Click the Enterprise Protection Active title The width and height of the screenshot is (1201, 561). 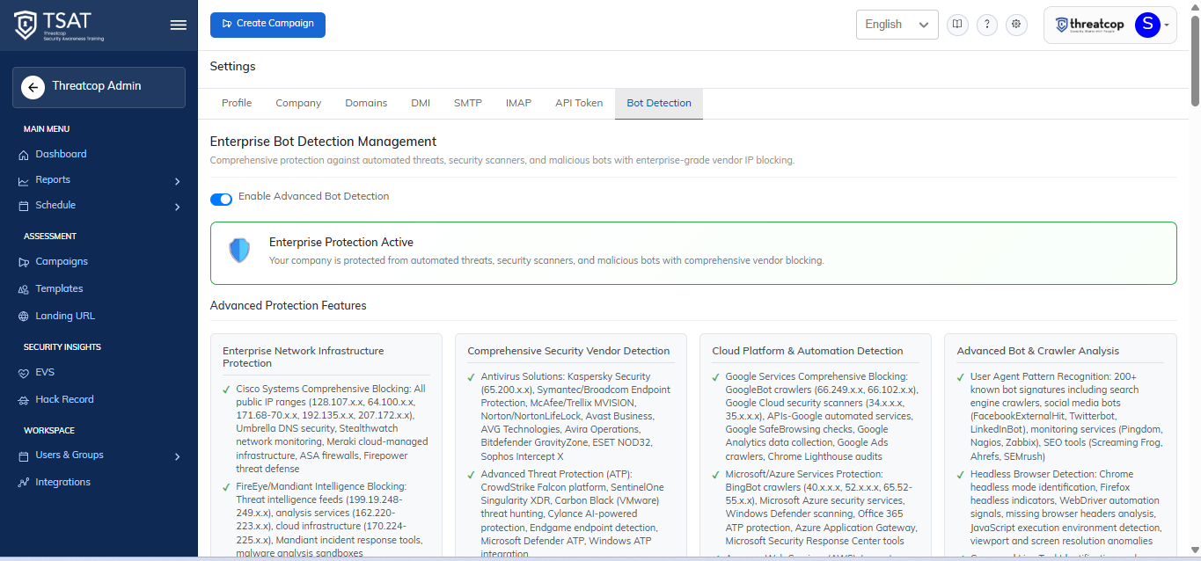click(341, 242)
